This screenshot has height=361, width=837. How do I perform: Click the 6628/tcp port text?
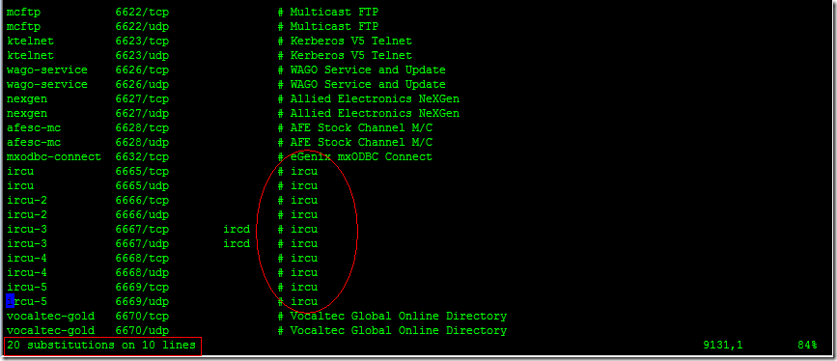pyautogui.click(x=142, y=127)
